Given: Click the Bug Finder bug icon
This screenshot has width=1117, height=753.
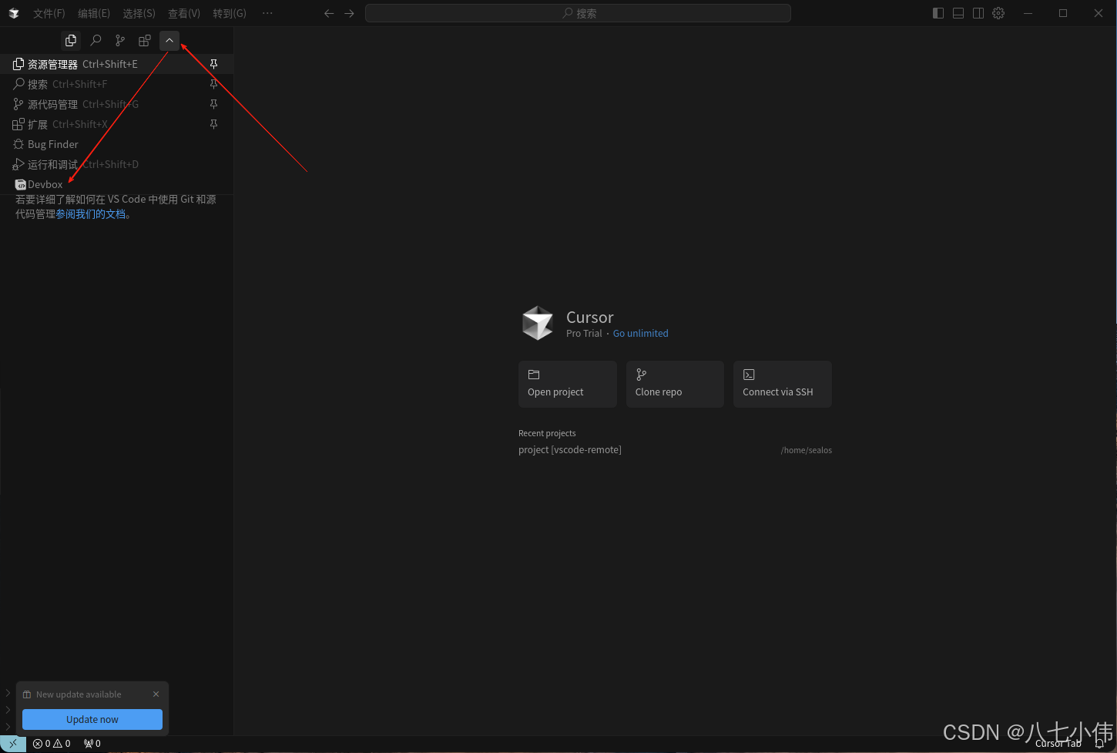Looking at the screenshot, I should click(x=18, y=144).
